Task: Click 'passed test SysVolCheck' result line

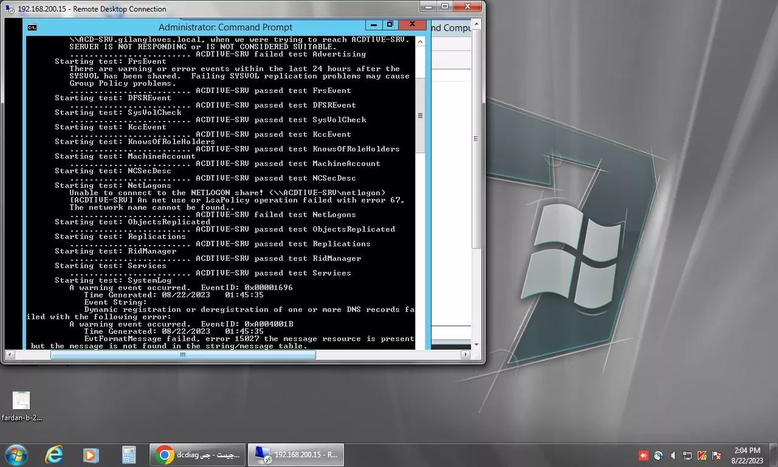Action: tap(218, 120)
